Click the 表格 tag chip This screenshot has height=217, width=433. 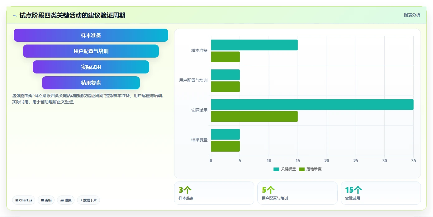click(46, 200)
